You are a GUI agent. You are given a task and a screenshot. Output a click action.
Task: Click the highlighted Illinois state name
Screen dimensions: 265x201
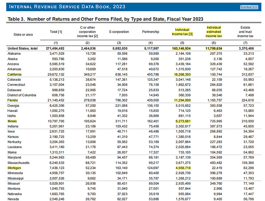click(x=12, y=121)
